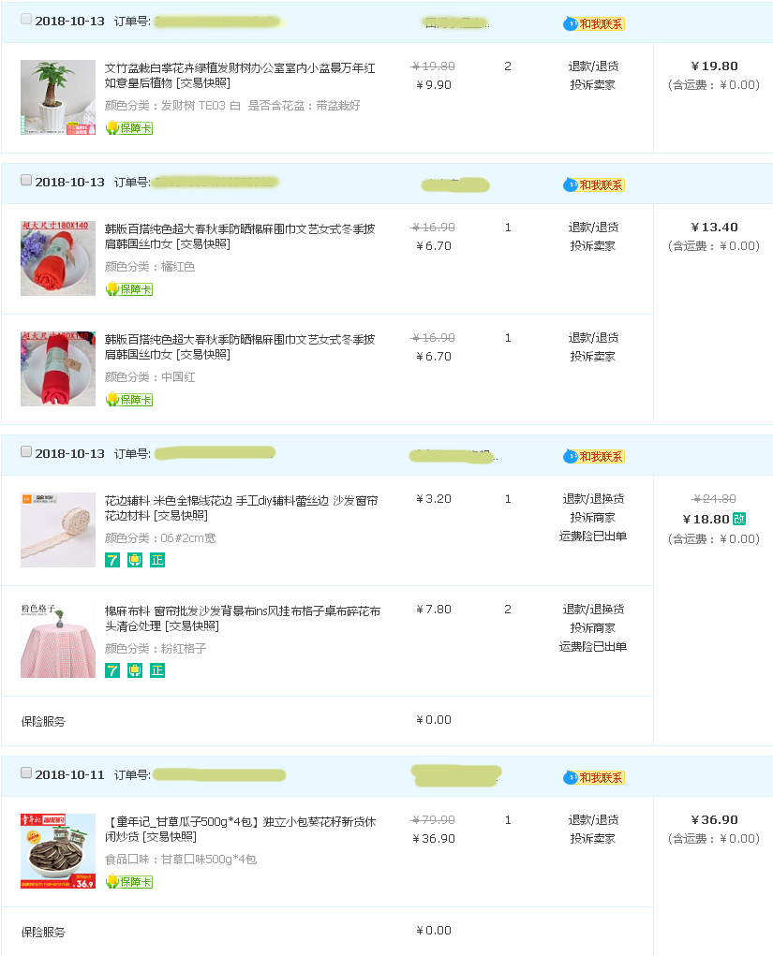Image resolution: width=773 pixels, height=956 pixels.
Task: Click the shield guarantee icon under lace trim item
Action: [x=135, y=560]
